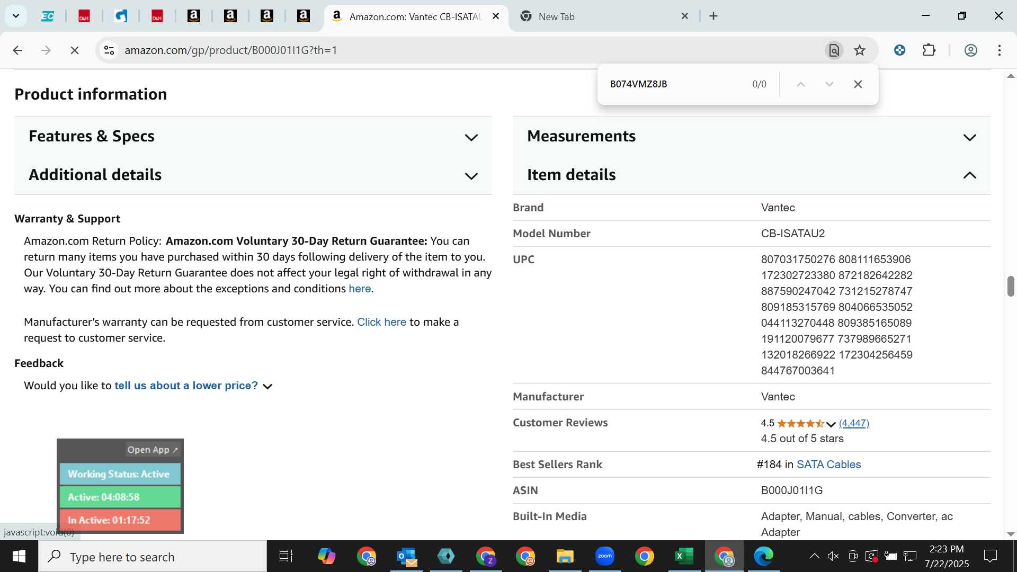Click Working Status: Active indicator

pos(120,475)
